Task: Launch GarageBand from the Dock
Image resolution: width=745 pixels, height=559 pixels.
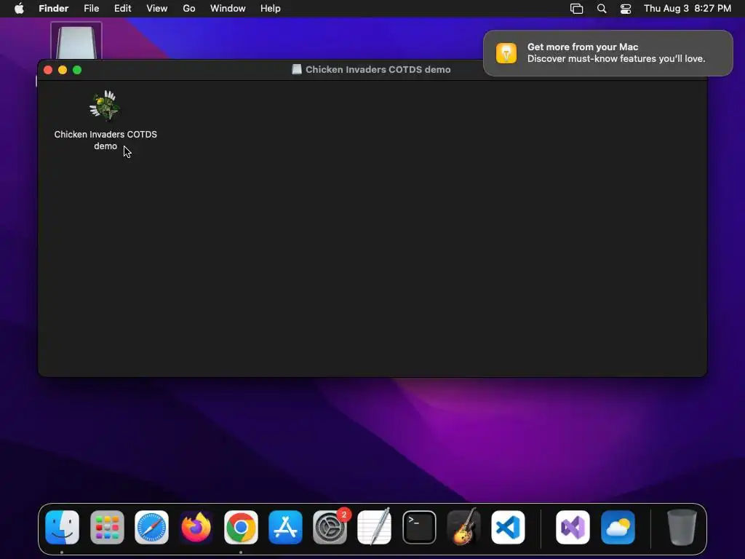Action: 463,527
